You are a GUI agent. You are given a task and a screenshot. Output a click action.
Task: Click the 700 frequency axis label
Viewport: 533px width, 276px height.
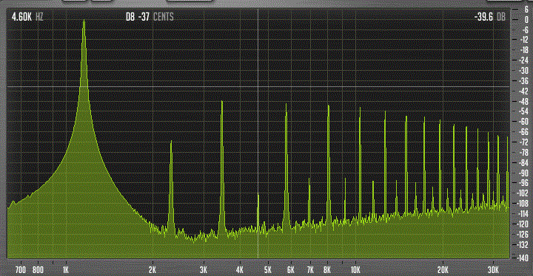pyautogui.click(x=21, y=270)
